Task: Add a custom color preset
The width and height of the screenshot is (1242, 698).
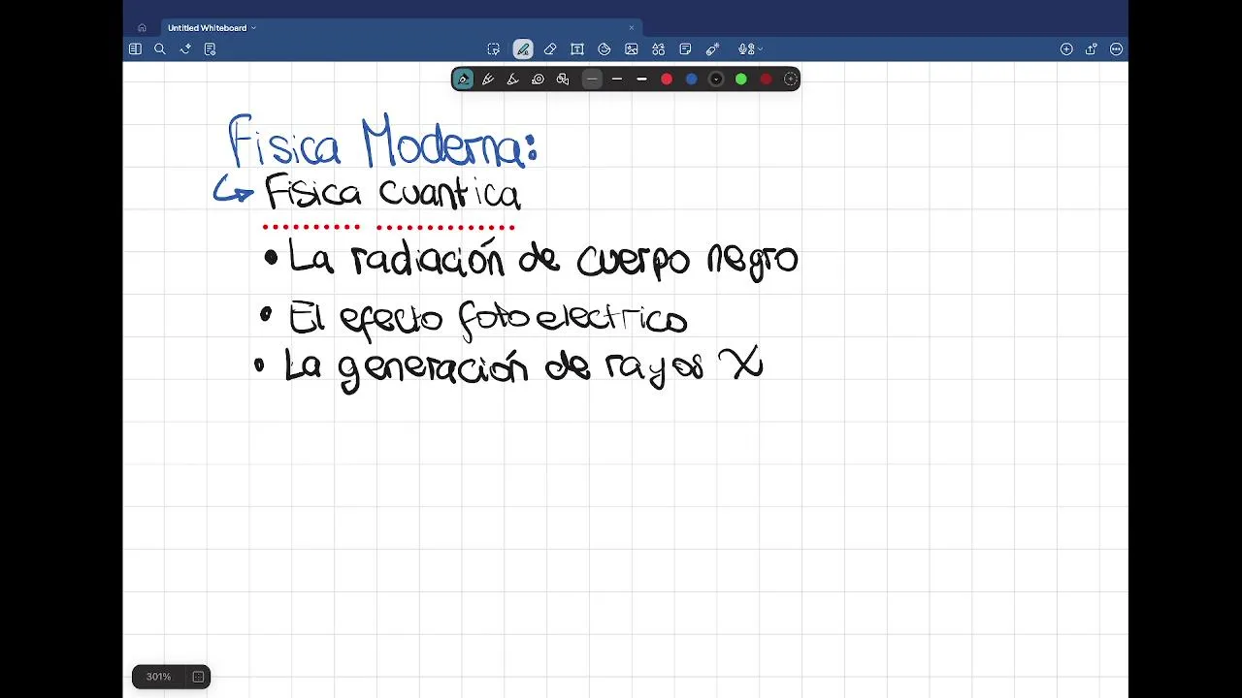Action: pyautogui.click(x=791, y=79)
